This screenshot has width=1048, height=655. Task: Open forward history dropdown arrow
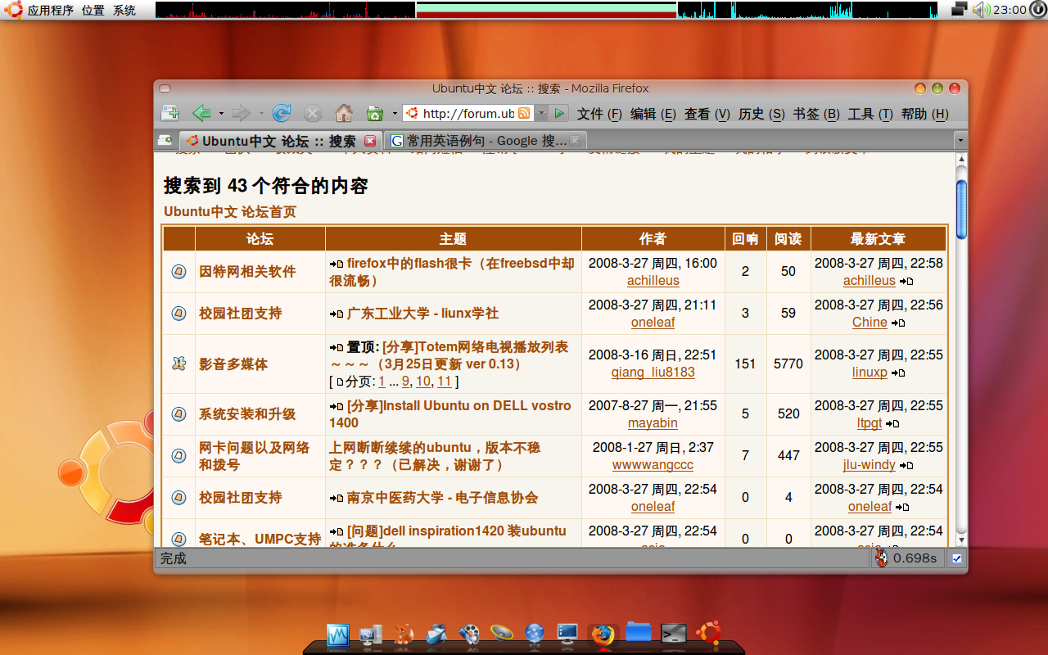260,114
